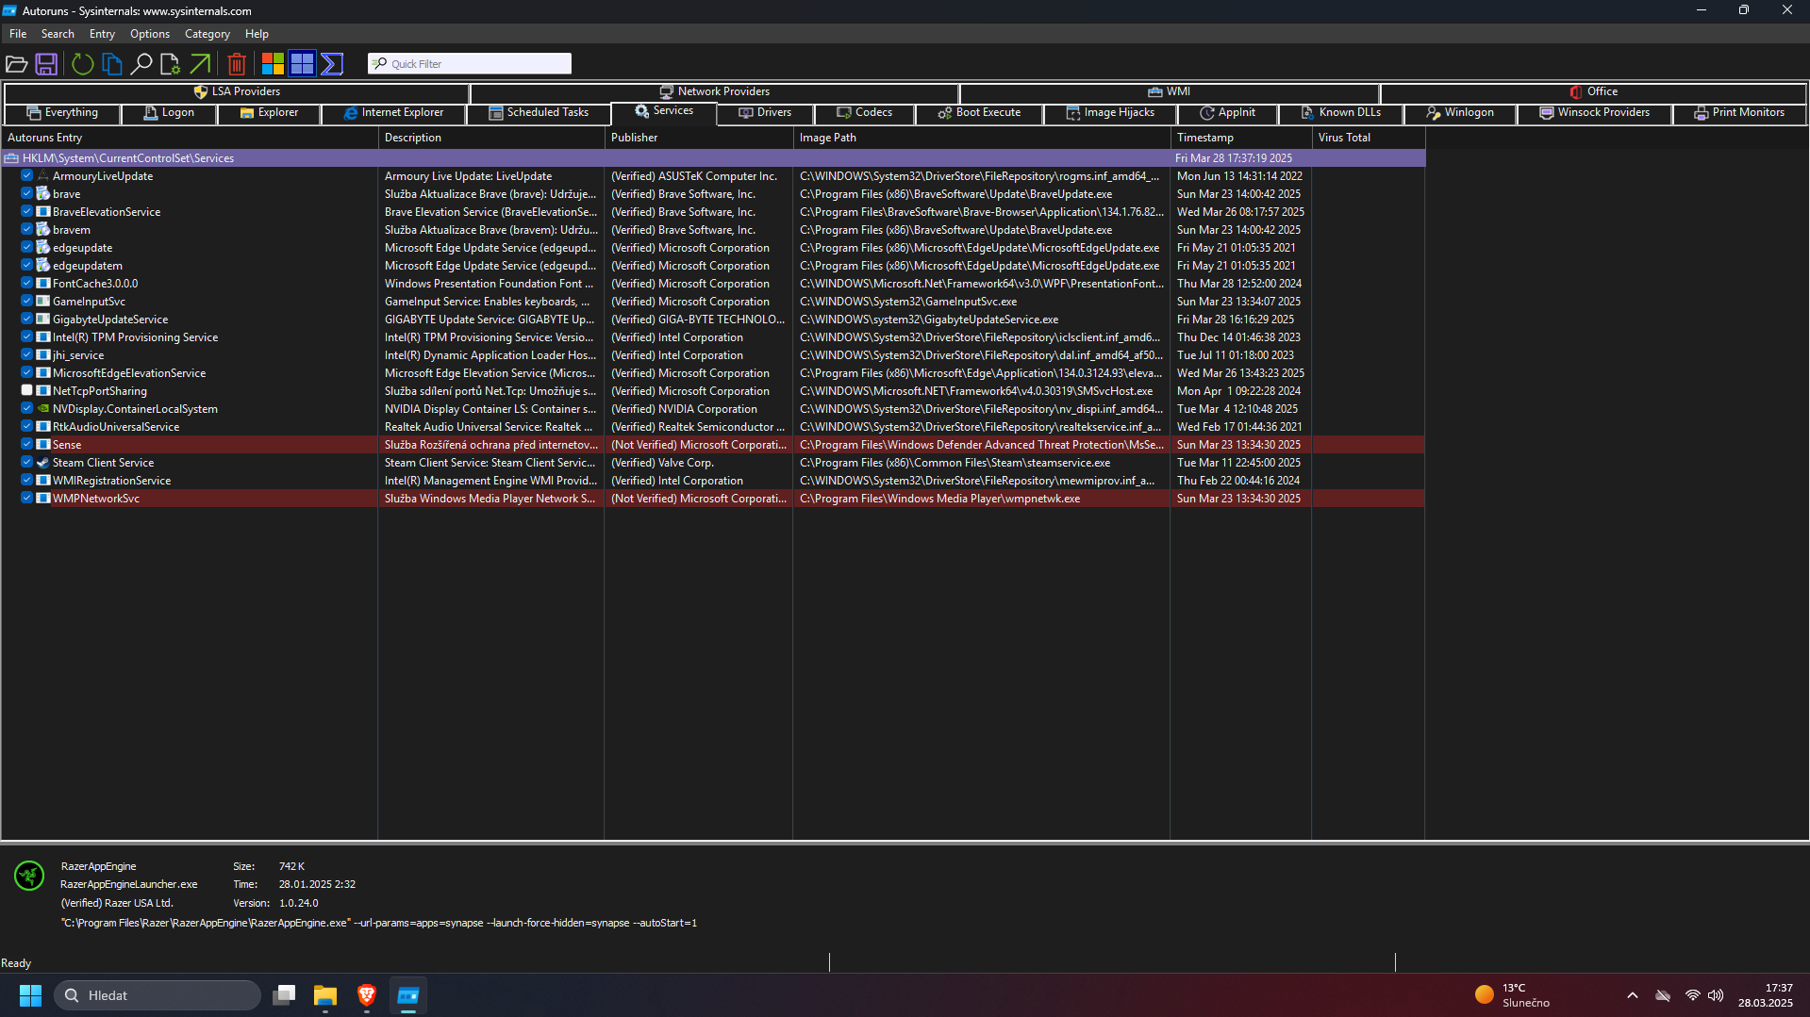Sort by the Timestamp column header
Viewport: 1810px width, 1017px height.
[1240, 138]
